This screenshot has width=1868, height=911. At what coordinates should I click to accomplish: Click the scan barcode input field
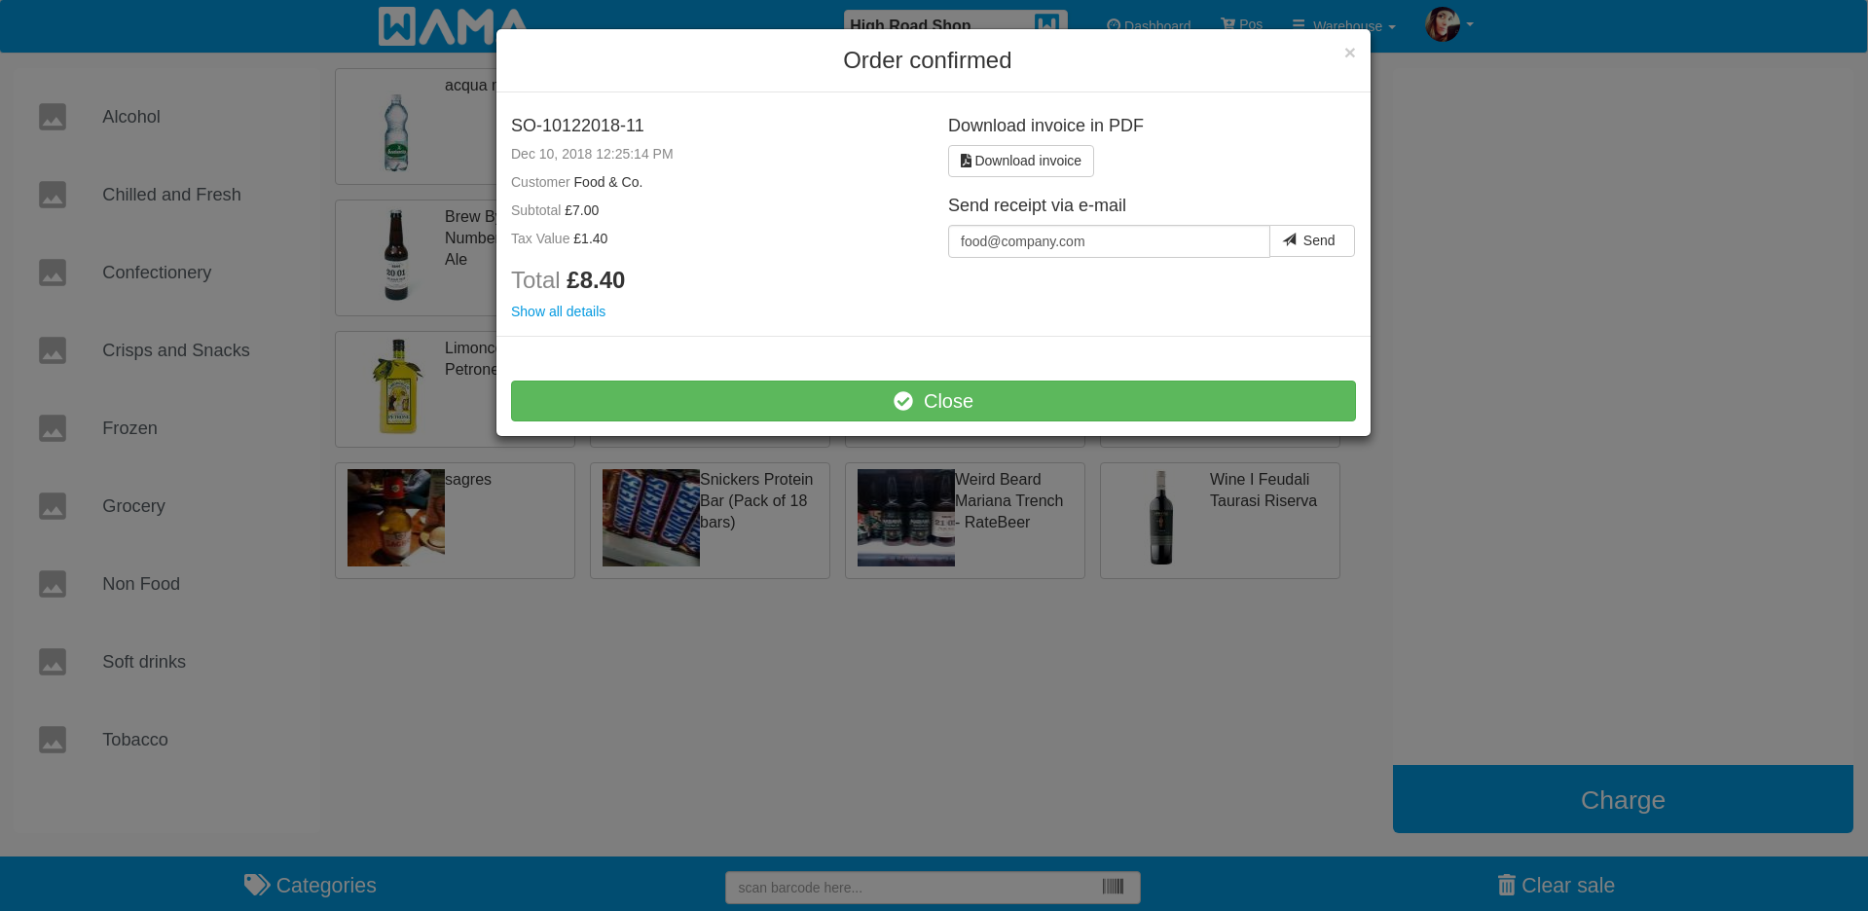pyautogui.click(x=933, y=887)
